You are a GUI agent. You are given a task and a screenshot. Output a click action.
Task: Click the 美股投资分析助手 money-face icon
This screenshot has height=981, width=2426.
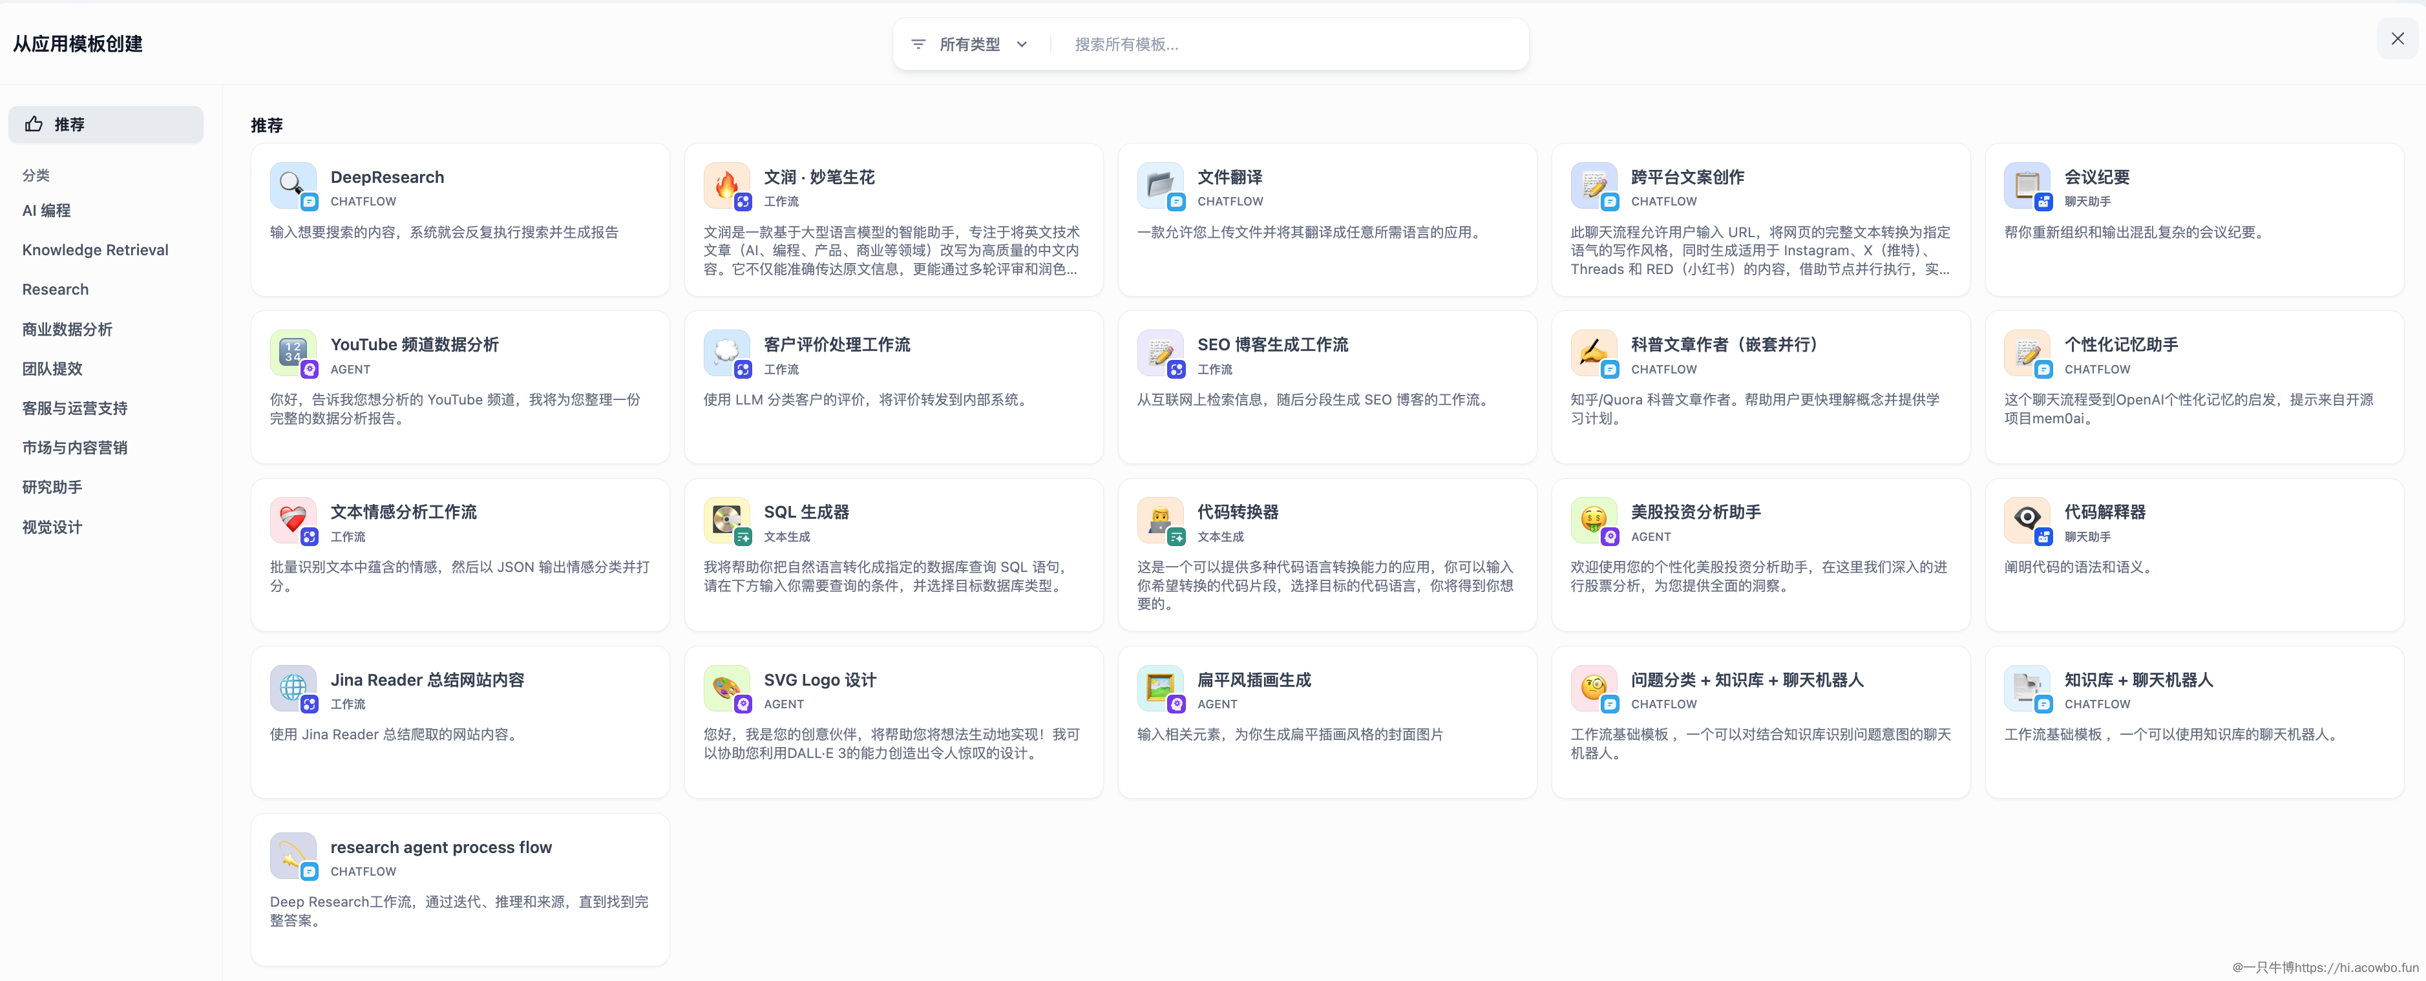pyautogui.click(x=1594, y=521)
